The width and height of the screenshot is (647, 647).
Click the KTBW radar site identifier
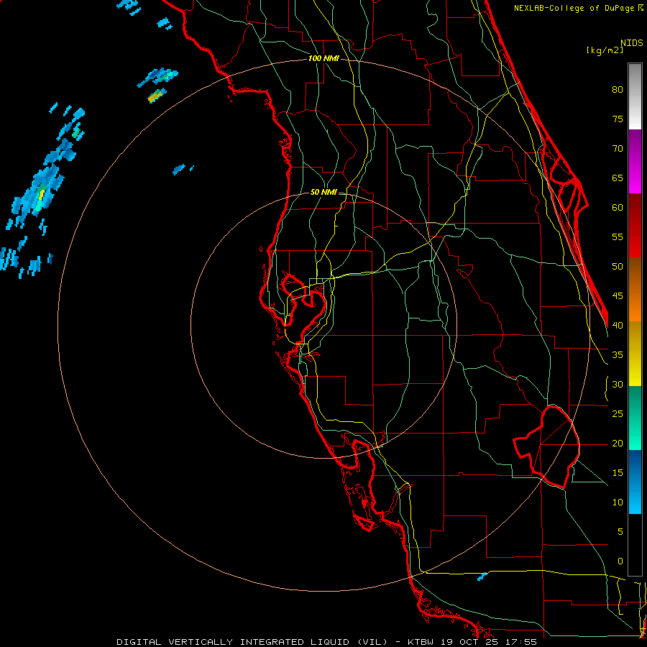tap(421, 642)
